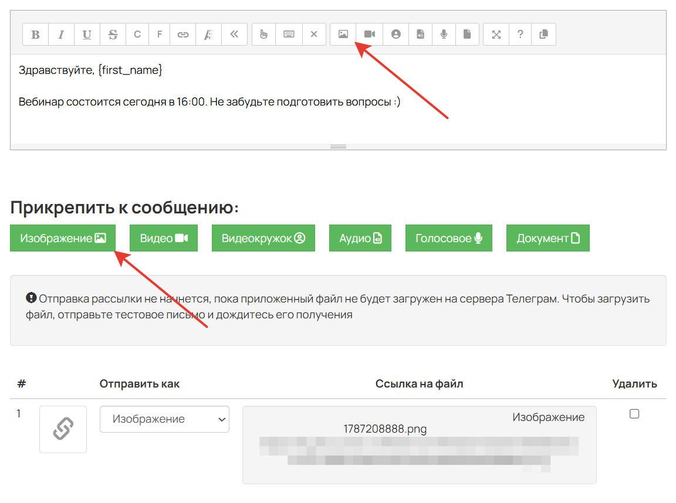The height and width of the screenshot is (503, 676).
Task: Open the editor help question mark
Action: [x=520, y=35]
